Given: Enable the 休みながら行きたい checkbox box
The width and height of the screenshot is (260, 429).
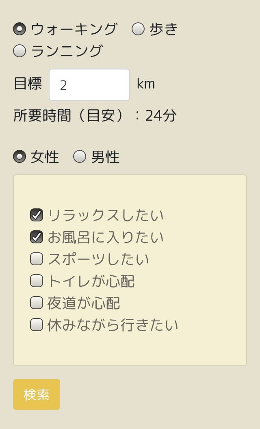Looking at the screenshot, I should click(37, 325).
